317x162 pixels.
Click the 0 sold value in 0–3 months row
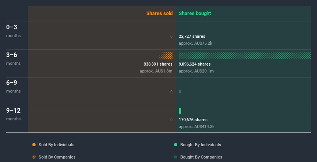click(x=171, y=36)
